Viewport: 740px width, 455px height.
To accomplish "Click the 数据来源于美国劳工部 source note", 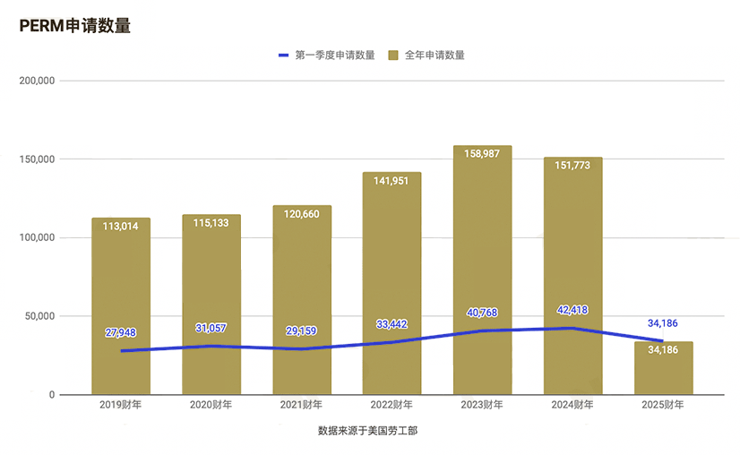I will (x=367, y=431).
